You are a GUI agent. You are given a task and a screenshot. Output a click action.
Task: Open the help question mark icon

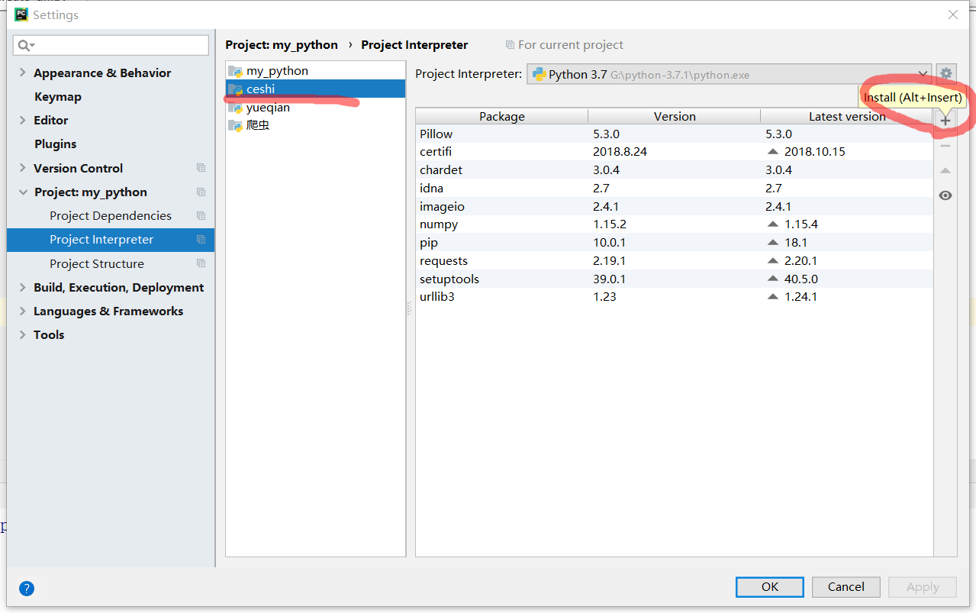pyautogui.click(x=27, y=589)
